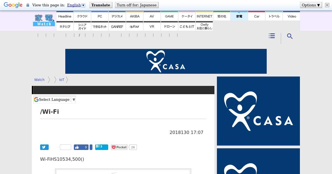
Task: Open English language dropdown in translate bar
Action: click(76, 5)
